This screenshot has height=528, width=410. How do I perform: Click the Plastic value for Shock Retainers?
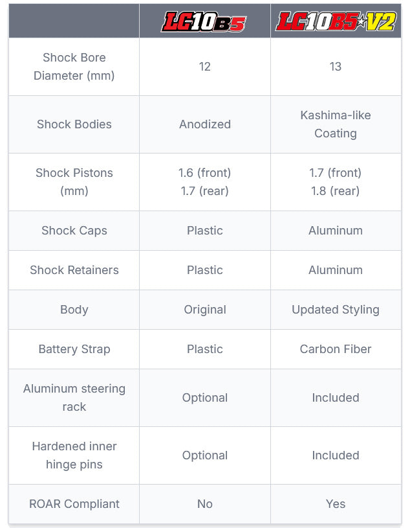(205, 270)
